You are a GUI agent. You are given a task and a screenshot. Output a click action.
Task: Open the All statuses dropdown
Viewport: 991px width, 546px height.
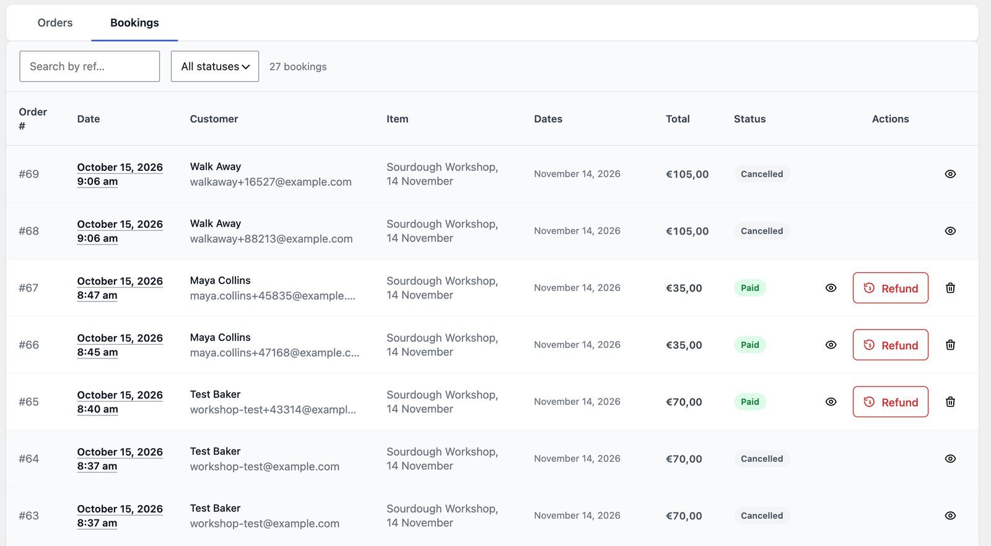pyautogui.click(x=215, y=66)
